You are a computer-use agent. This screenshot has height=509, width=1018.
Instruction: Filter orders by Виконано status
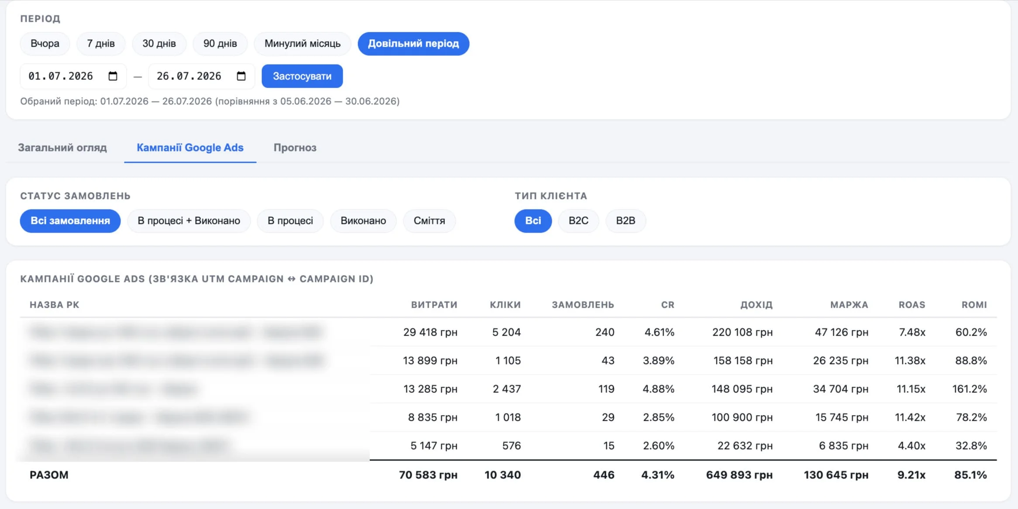click(x=363, y=221)
